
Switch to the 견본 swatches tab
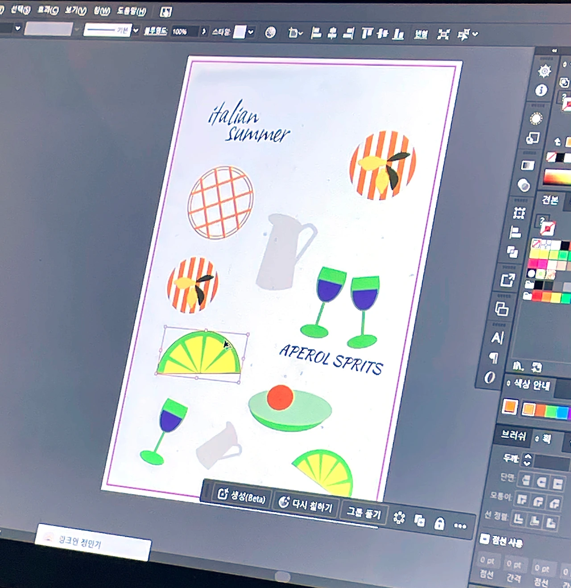550,200
